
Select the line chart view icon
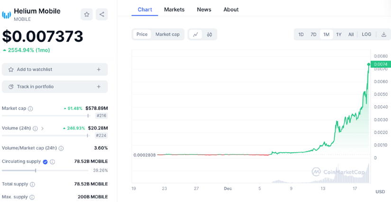(x=195, y=35)
